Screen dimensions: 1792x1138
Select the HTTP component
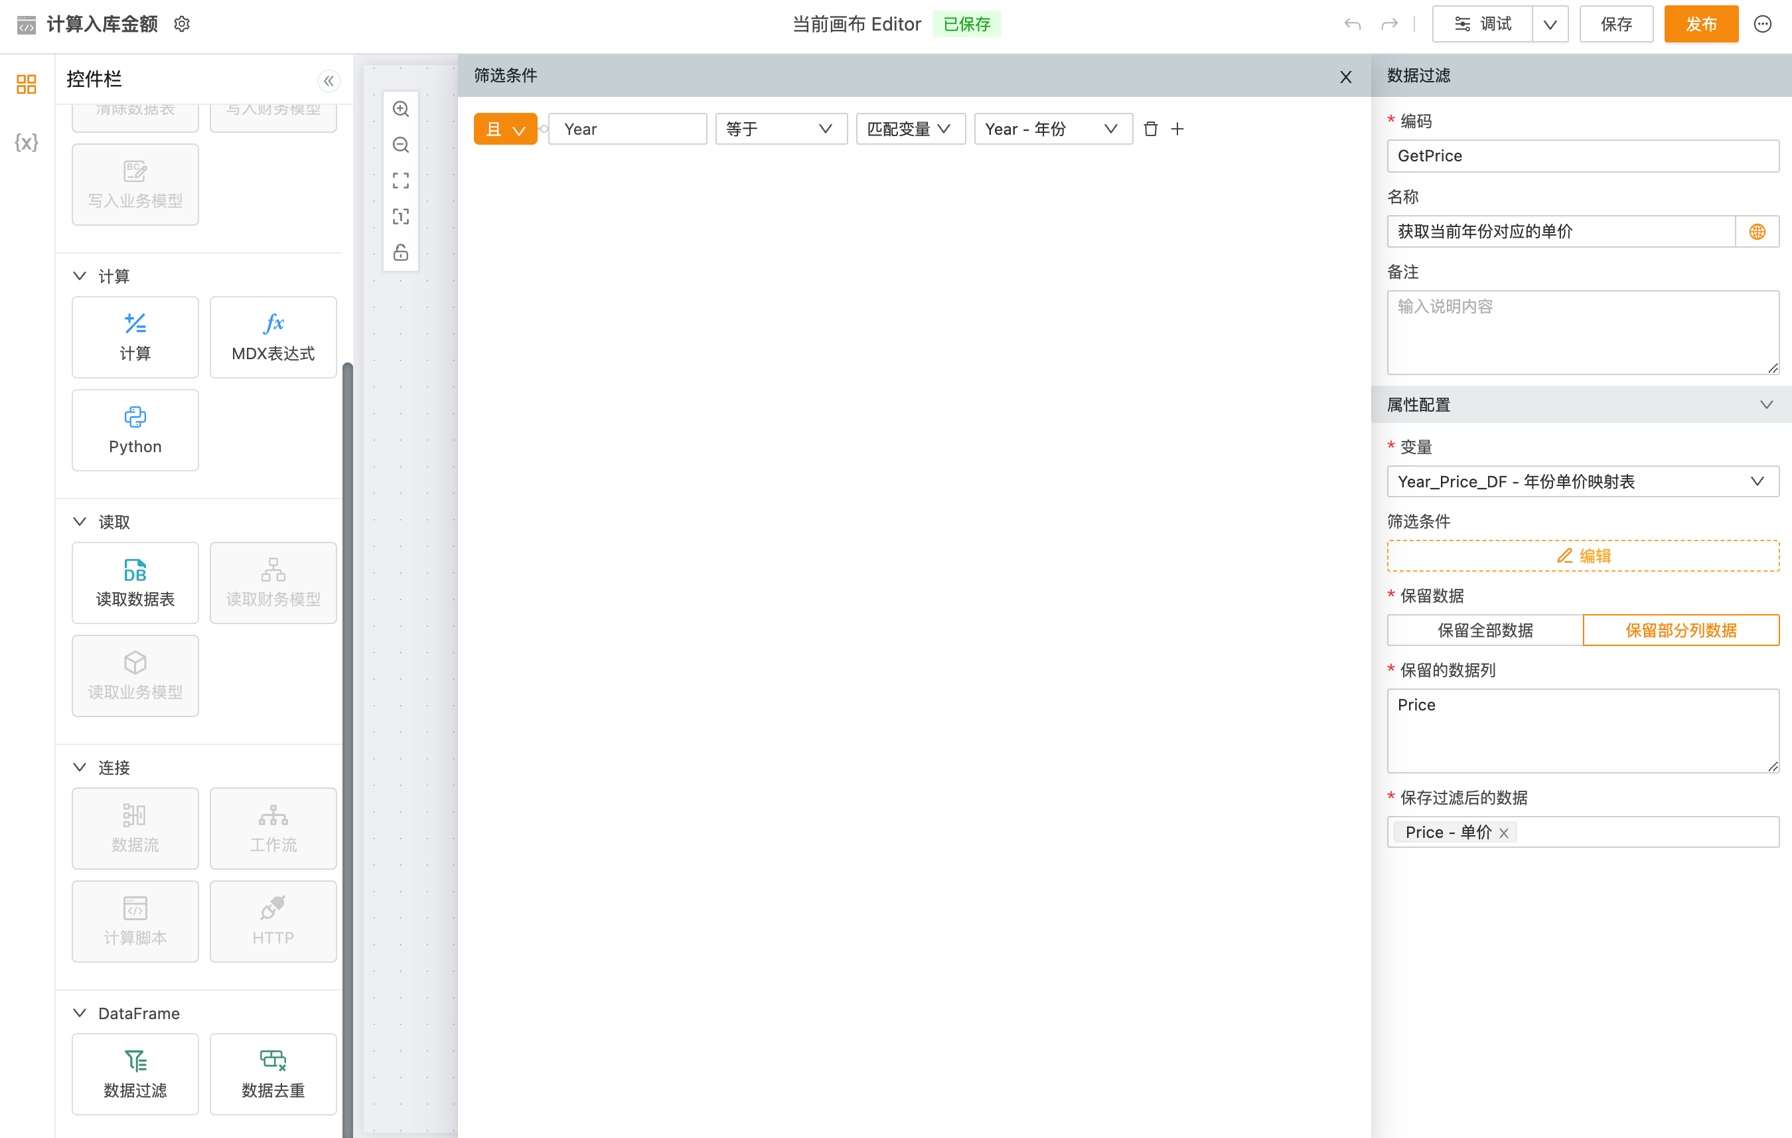pyautogui.click(x=273, y=922)
